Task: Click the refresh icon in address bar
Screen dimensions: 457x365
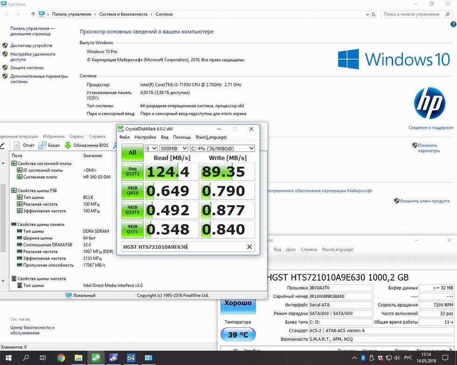Action: click(374, 14)
